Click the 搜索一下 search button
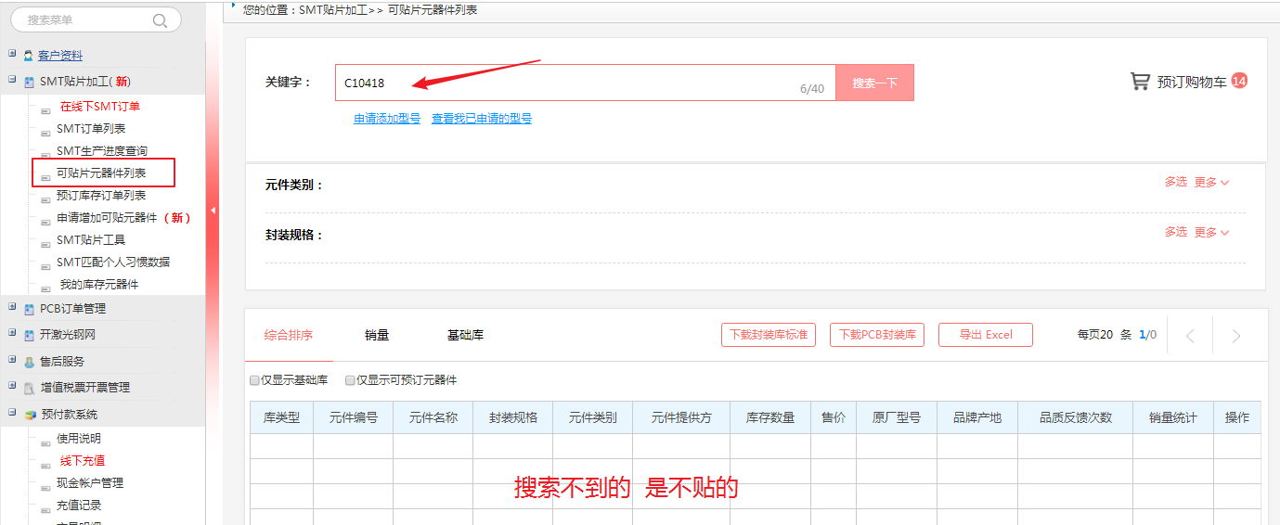Screen dimensions: 1280x525 point(874,83)
